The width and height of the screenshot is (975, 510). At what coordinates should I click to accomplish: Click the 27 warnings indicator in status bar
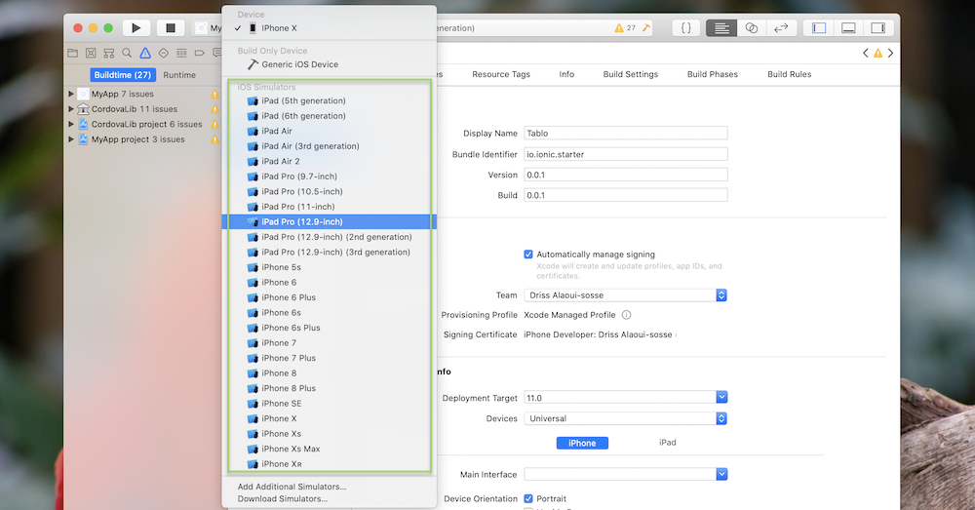click(x=625, y=28)
